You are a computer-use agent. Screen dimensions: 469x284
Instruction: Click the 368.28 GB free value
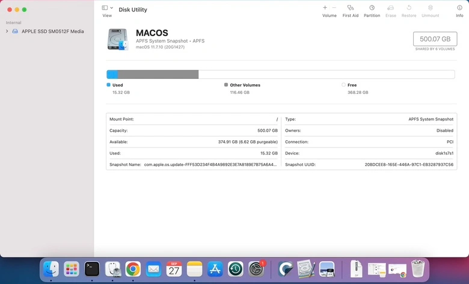tap(358, 93)
